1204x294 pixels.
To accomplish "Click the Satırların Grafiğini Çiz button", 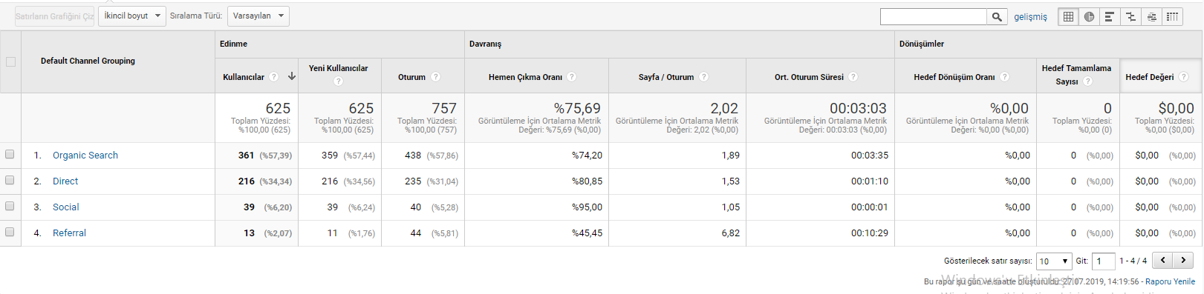I will pos(55,16).
